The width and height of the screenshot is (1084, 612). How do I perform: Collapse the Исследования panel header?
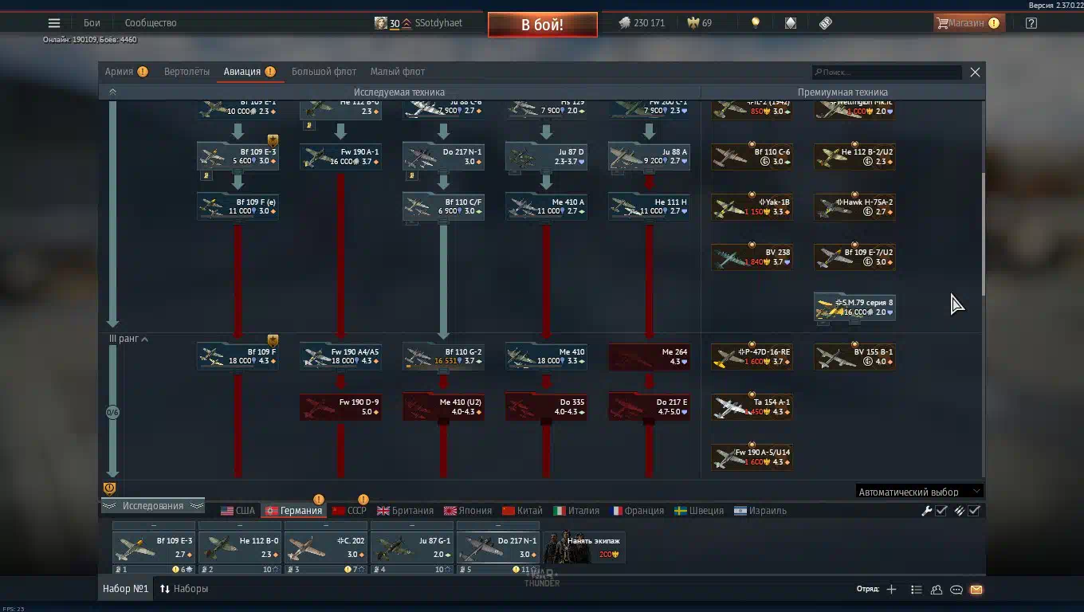click(x=152, y=506)
